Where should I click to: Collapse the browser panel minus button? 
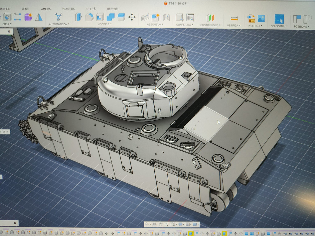pos(9,32)
